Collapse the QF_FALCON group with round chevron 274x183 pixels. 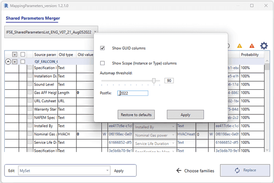(x=8, y=62)
